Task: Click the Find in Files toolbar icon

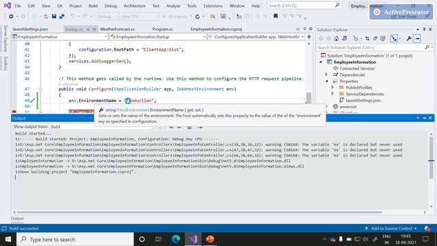Action: [212, 16]
